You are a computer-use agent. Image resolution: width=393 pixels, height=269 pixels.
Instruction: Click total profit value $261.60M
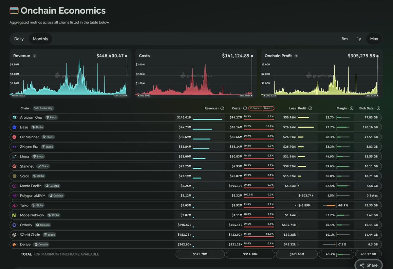tap(297, 254)
